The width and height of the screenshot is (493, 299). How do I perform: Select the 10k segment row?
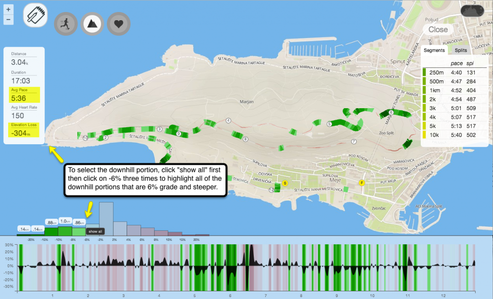pos(454,135)
